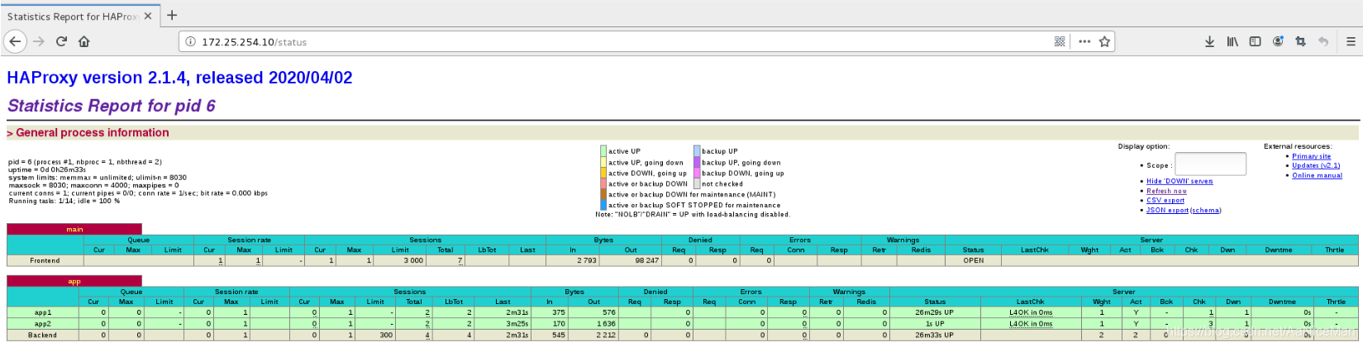
Task: Click the main proxy header label
Action: (x=74, y=229)
